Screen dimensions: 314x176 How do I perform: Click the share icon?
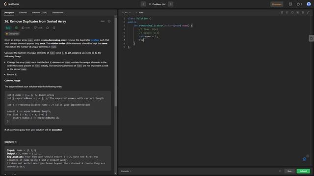[54, 28]
